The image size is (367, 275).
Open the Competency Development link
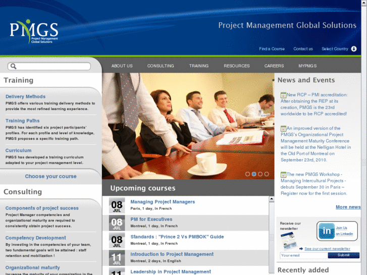pos(35,238)
